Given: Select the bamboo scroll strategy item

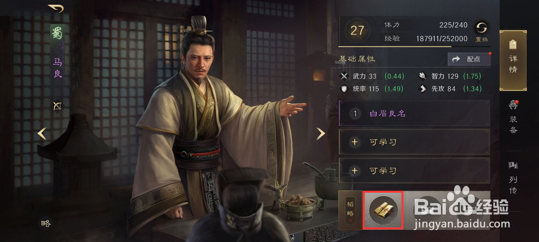Looking at the screenshot, I should pos(383,210).
